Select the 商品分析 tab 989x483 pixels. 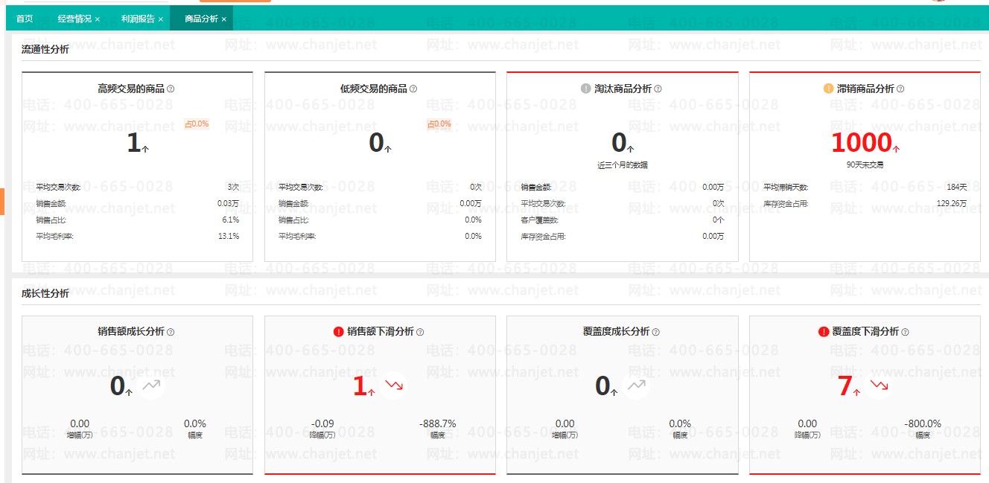[201, 19]
